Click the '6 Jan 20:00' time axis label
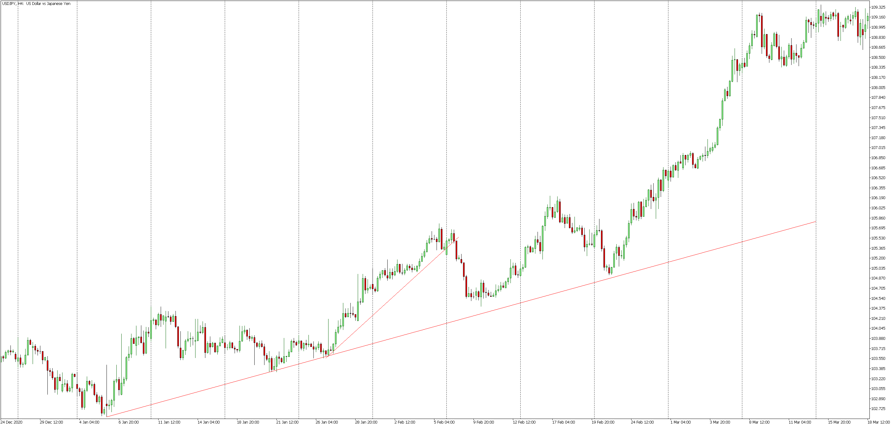The image size is (891, 426). pyautogui.click(x=128, y=422)
